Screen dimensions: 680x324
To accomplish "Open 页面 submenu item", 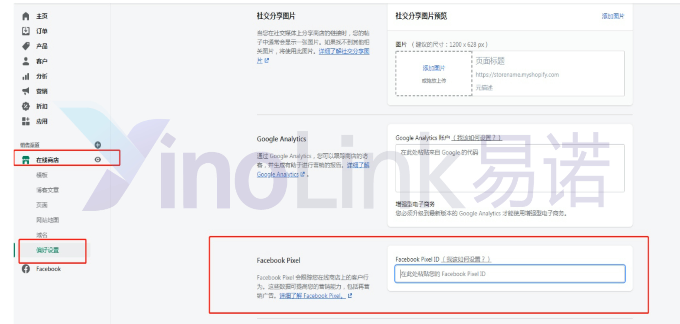I will (42, 205).
